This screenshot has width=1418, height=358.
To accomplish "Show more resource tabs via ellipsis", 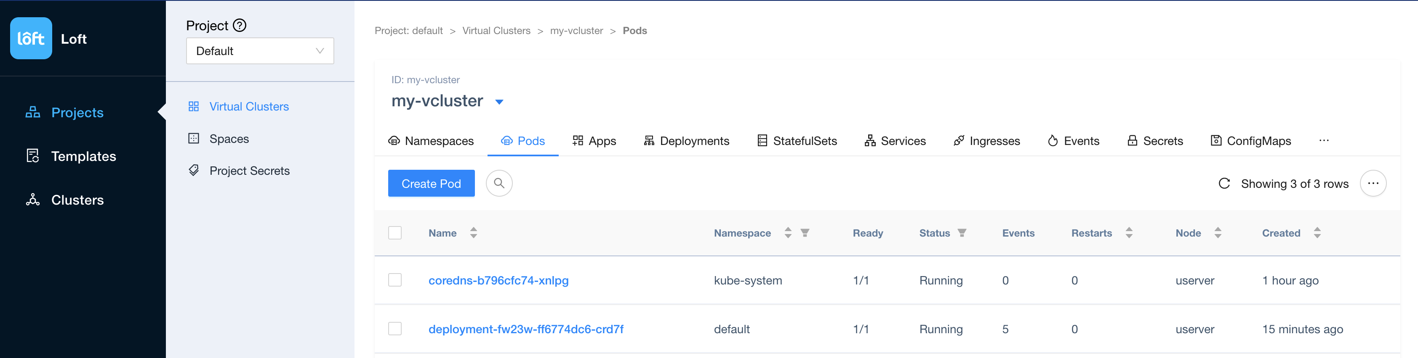I will tap(1324, 141).
